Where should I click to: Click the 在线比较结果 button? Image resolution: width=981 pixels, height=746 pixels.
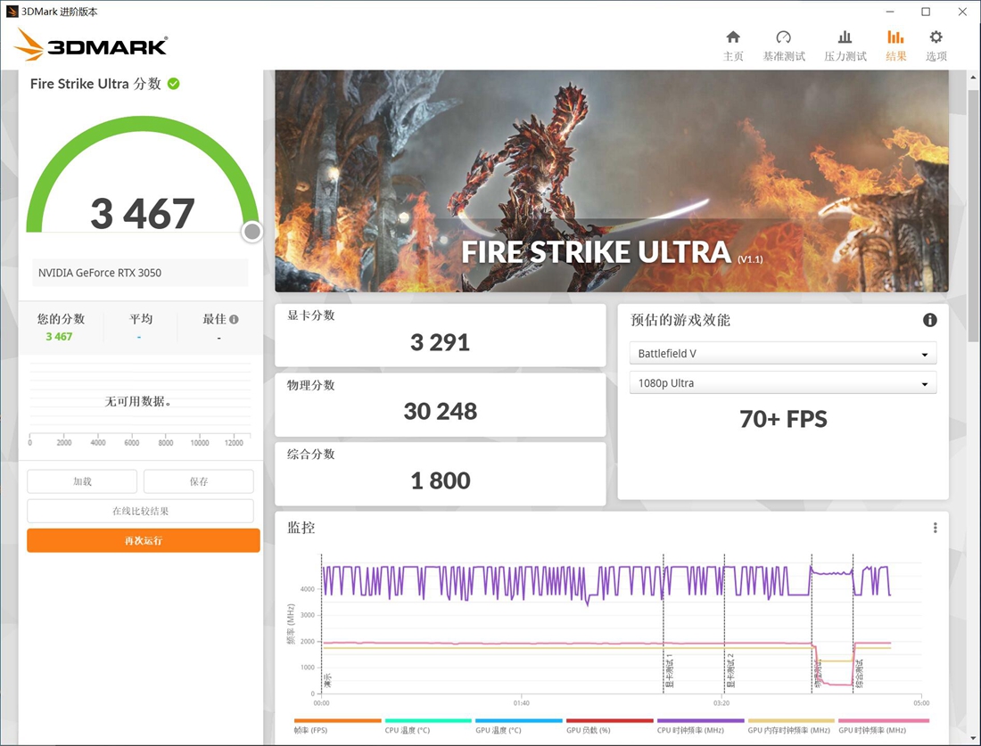click(139, 511)
